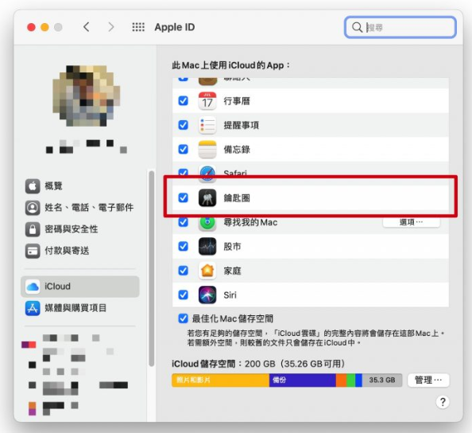Click the 備份 purple storage segment

point(303,380)
